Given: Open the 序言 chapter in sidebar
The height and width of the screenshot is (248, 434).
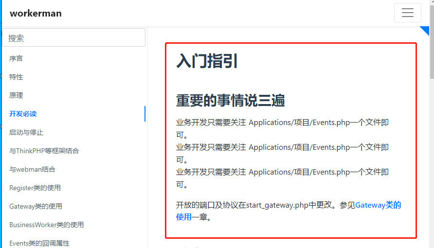Looking at the screenshot, I should [x=16, y=58].
